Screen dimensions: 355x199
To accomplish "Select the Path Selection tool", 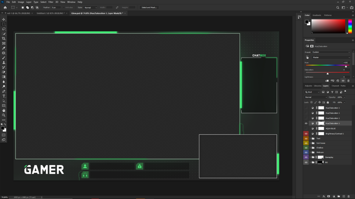I will (x=4, y=101).
